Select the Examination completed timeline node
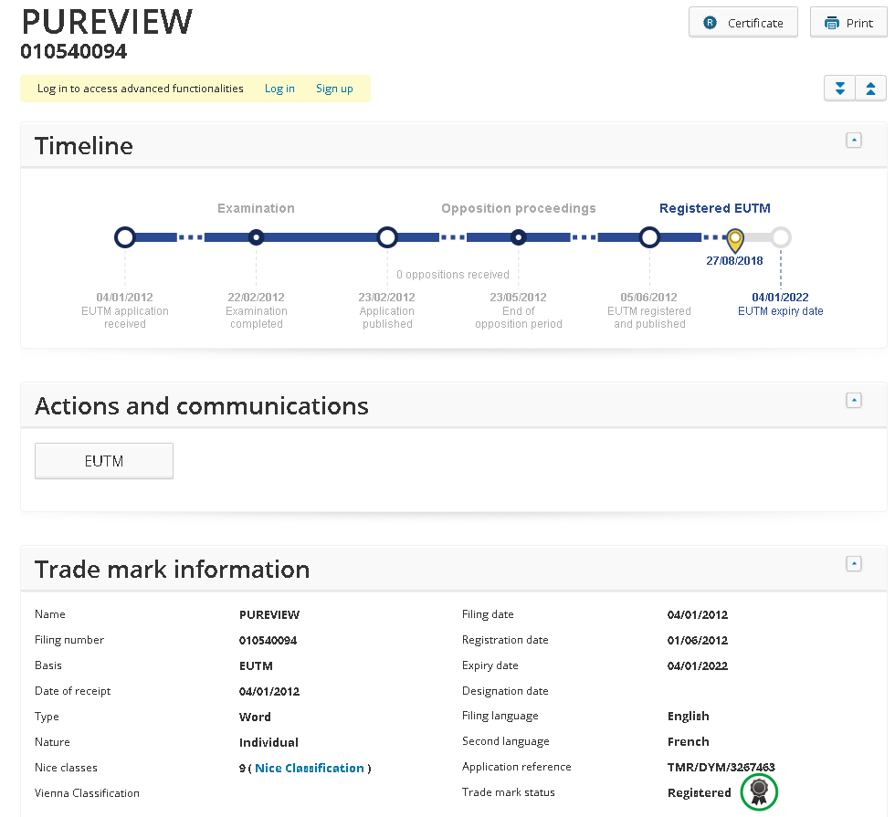This screenshot has width=895, height=817. (x=257, y=237)
